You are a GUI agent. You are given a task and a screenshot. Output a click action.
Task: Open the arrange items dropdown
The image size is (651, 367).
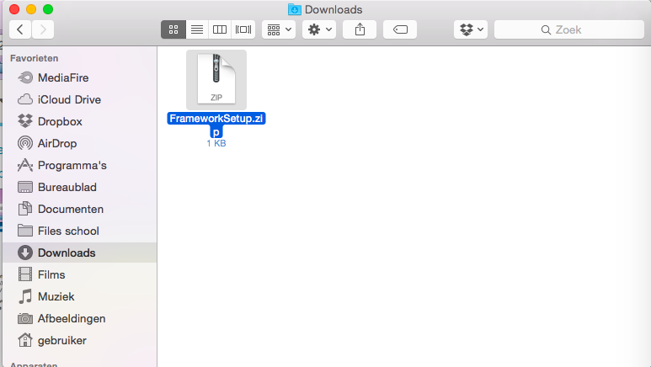(279, 29)
